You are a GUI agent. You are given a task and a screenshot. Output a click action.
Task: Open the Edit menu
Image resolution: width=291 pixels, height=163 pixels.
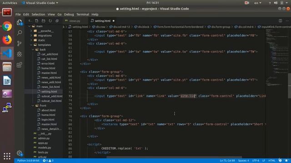pos(26,14)
